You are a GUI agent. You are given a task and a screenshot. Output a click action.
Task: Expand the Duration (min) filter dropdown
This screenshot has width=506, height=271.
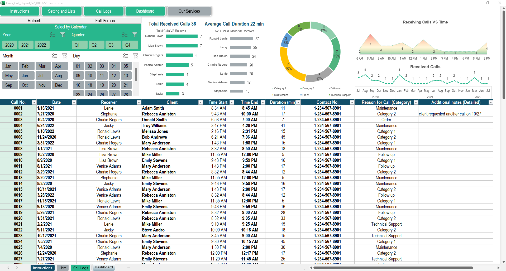tap(298, 103)
